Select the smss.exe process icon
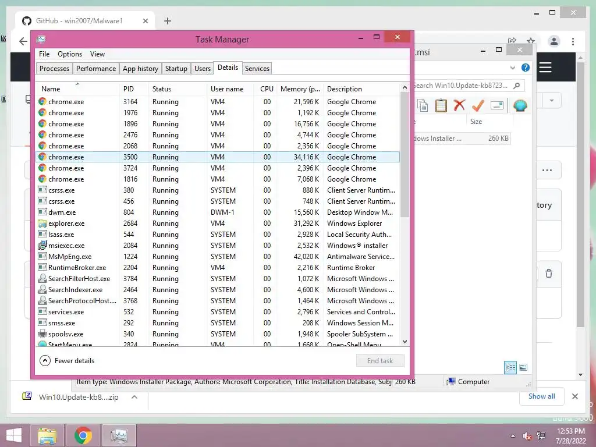 tap(42, 322)
